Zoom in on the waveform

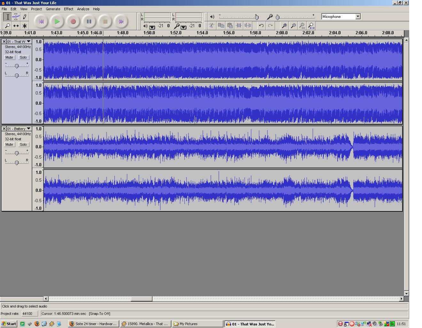(284, 25)
